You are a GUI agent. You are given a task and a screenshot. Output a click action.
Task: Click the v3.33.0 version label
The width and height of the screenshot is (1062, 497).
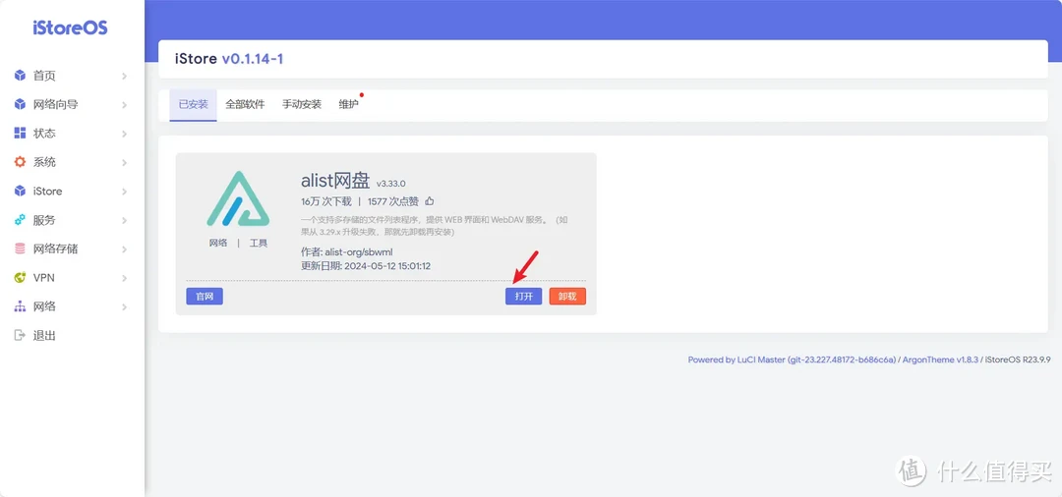390,184
